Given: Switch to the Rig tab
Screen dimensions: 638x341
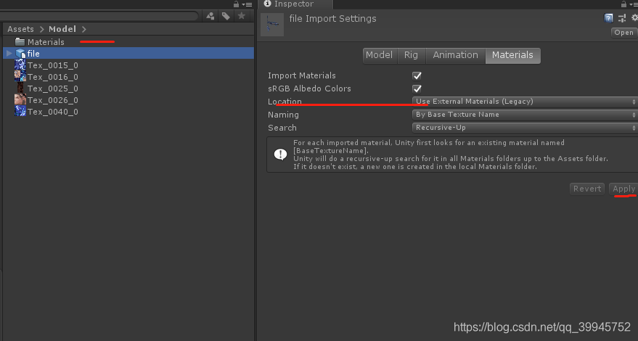Looking at the screenshot, I should tap(411, 55).
